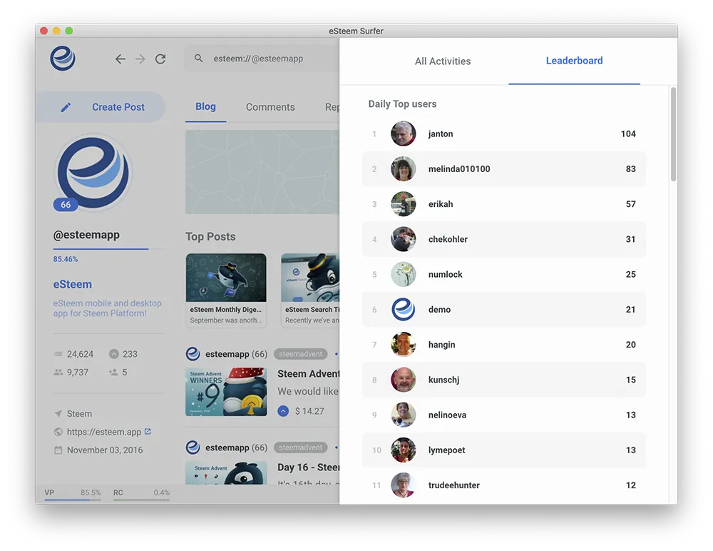Open the Comments tab on profile
Viewport: 713px width, 551px height.
pyautogui.click(x=270, y=107)
